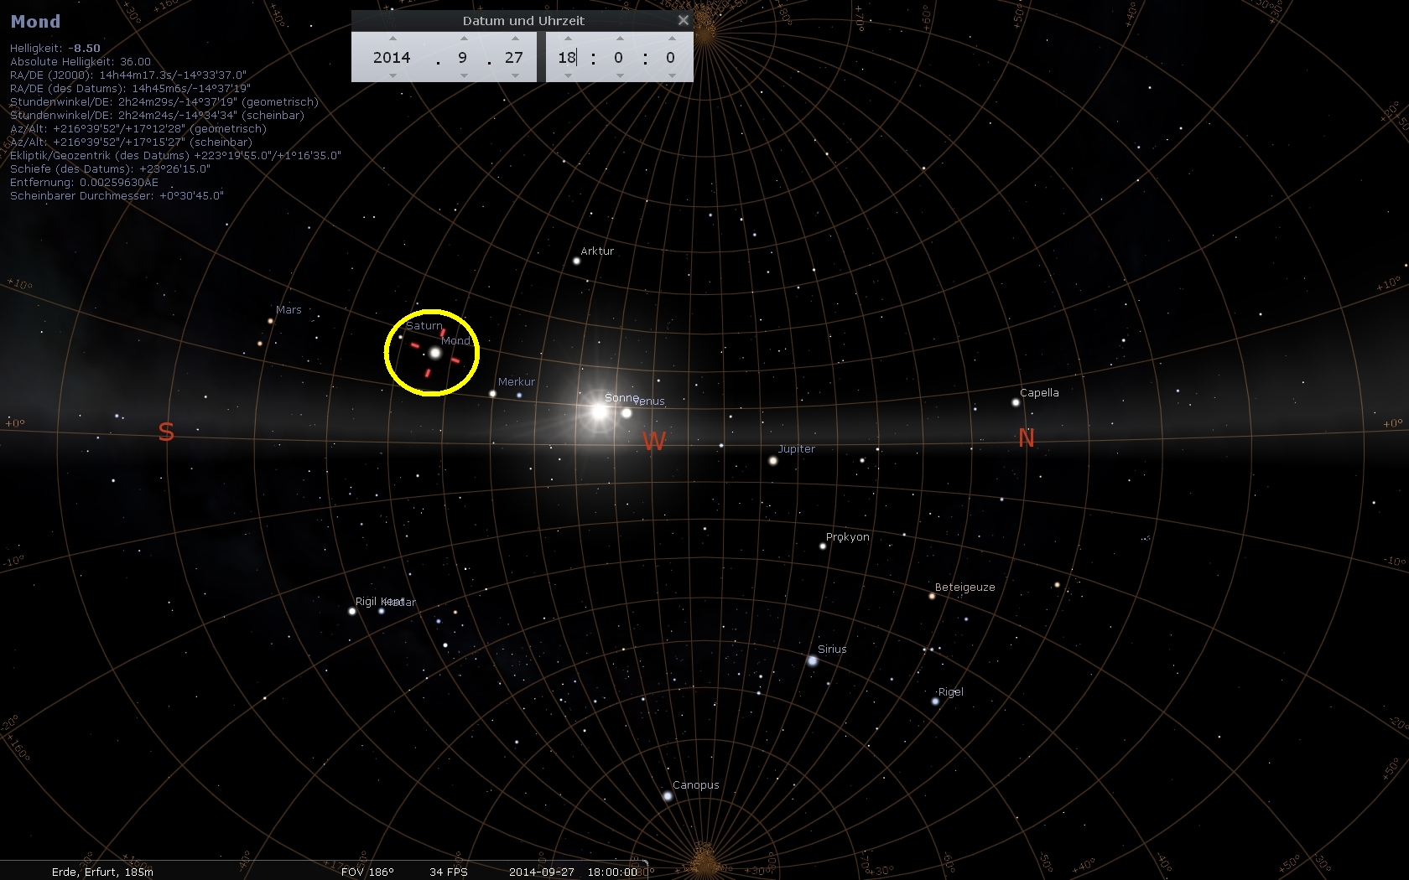Image resolution: width=1409 pixels, height=880 pixels.
Task: Select the star Capella
Action: pyautogui.click(x=1016, y=402)
